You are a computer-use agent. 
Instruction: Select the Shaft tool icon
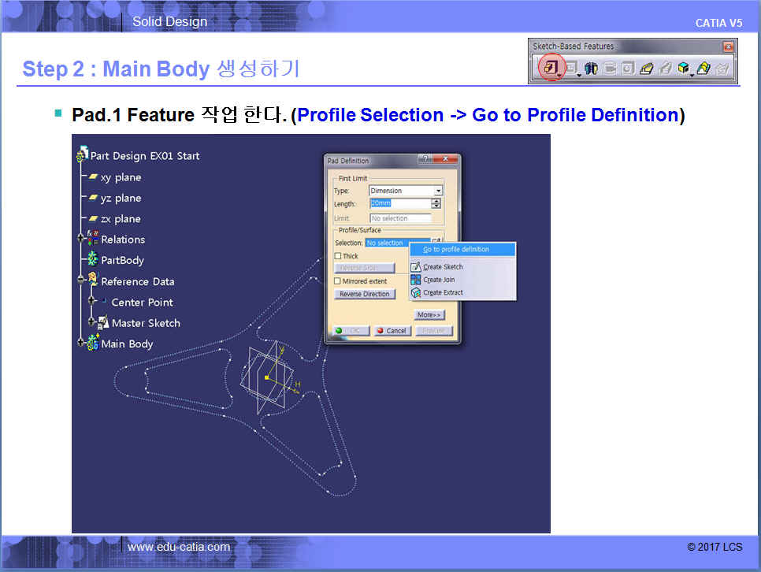click(x=591, y=68)
